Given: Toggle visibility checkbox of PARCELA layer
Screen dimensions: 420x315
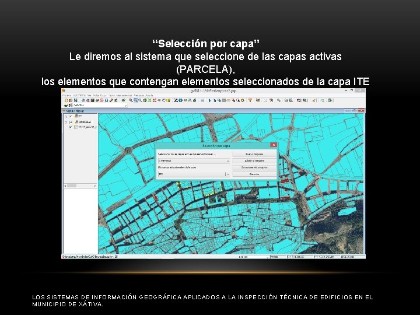Looking at the screenshot, I should (71, 122).
